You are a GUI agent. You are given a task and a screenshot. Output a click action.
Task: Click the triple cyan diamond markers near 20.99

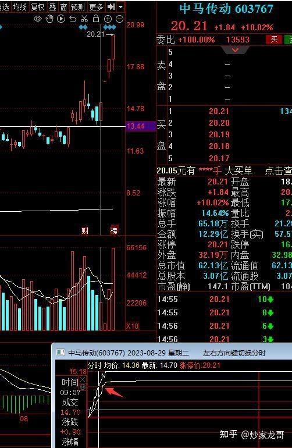110,27
